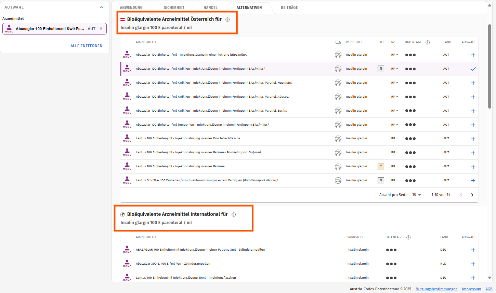
Task: Click EKO Y box on Lantus Patrone row
Action: (x=381, y=167)
